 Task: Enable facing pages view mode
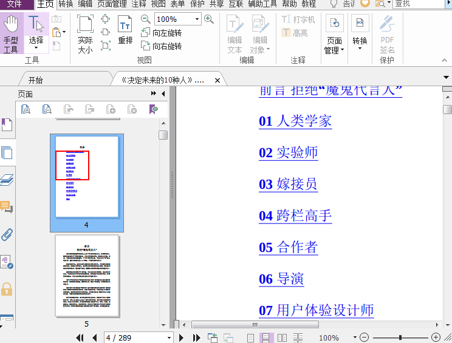[282, 338]
